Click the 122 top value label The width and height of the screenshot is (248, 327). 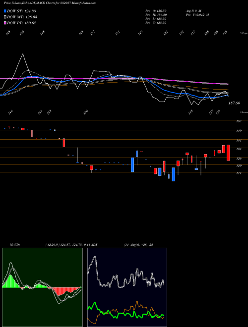(x=166, y=33)
